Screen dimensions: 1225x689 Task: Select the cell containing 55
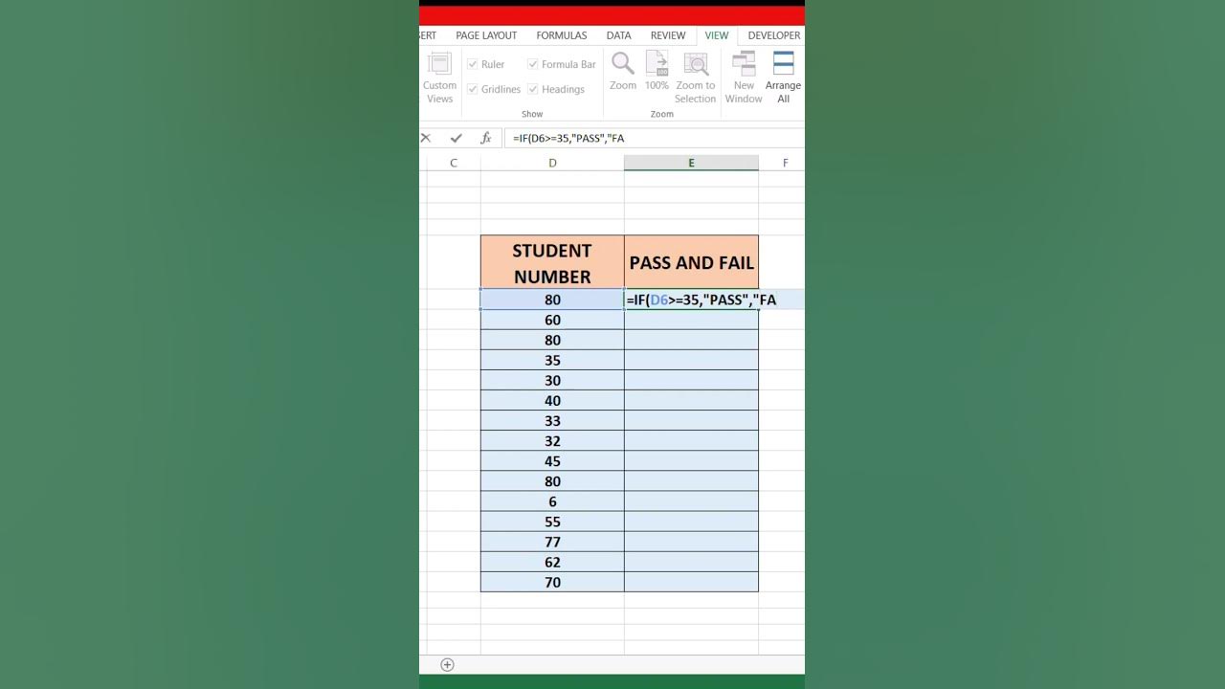pos(552,522)
